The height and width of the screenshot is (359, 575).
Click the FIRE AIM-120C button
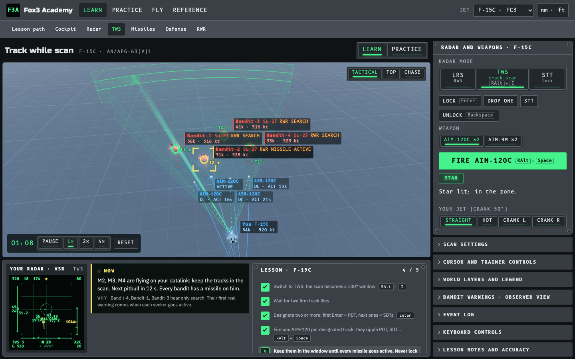503,161
